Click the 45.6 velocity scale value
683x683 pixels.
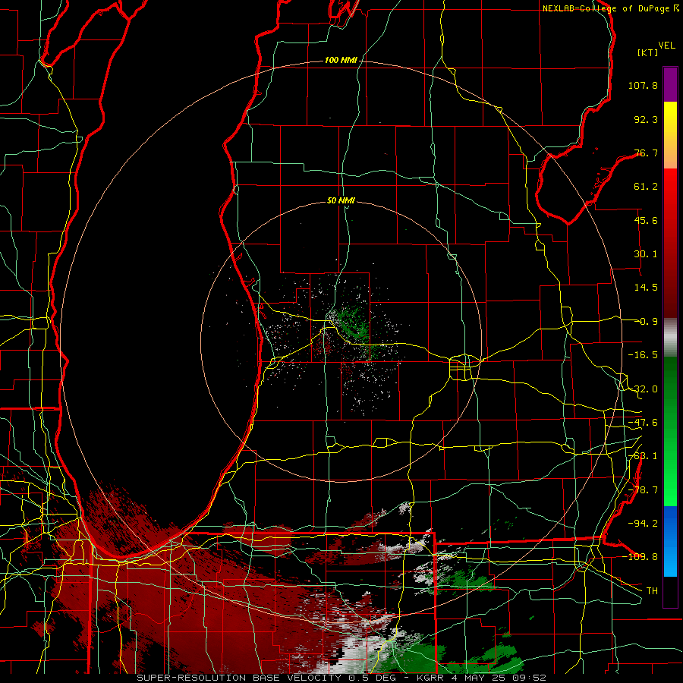point(646,220)
